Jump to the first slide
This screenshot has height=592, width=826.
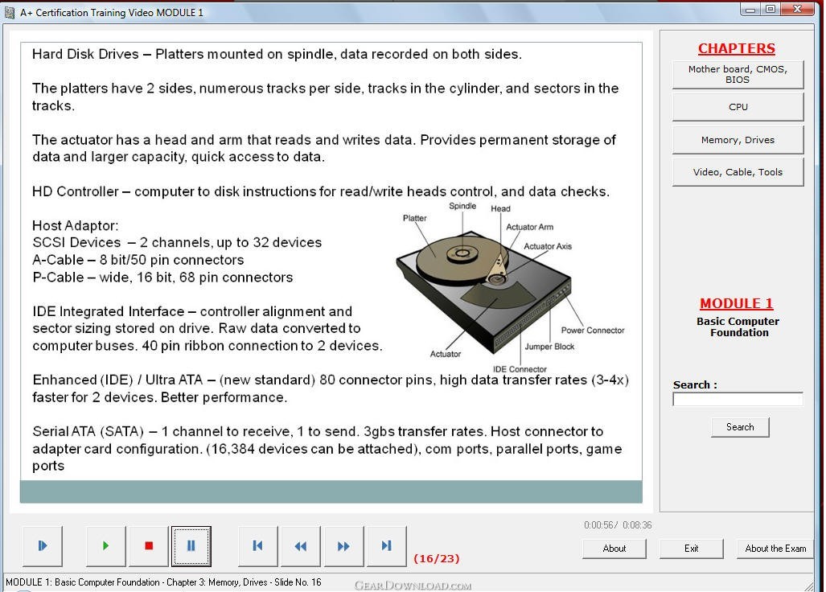[258, 546]
